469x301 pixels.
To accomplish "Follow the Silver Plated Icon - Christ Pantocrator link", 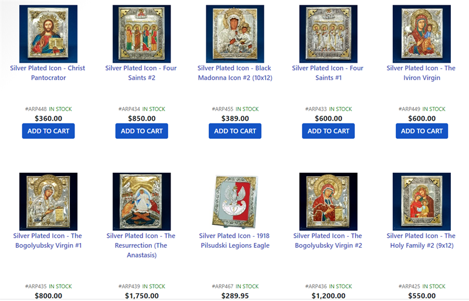I will point(48,73).
